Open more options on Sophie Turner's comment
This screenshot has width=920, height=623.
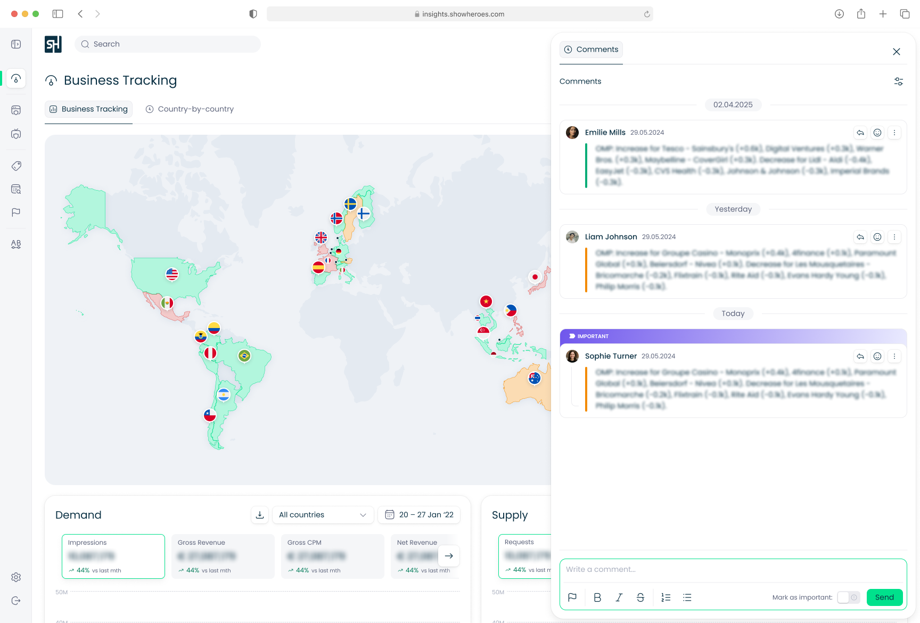click(x=894, y=356)
